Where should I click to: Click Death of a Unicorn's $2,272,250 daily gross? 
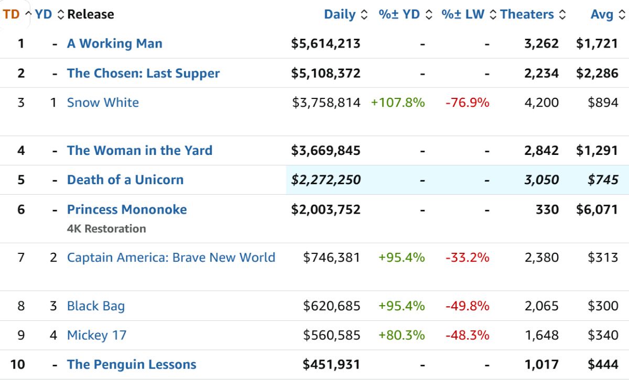[326, 180]
